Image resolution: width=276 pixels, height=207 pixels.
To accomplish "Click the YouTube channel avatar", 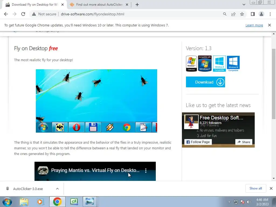I will [43, 170].
